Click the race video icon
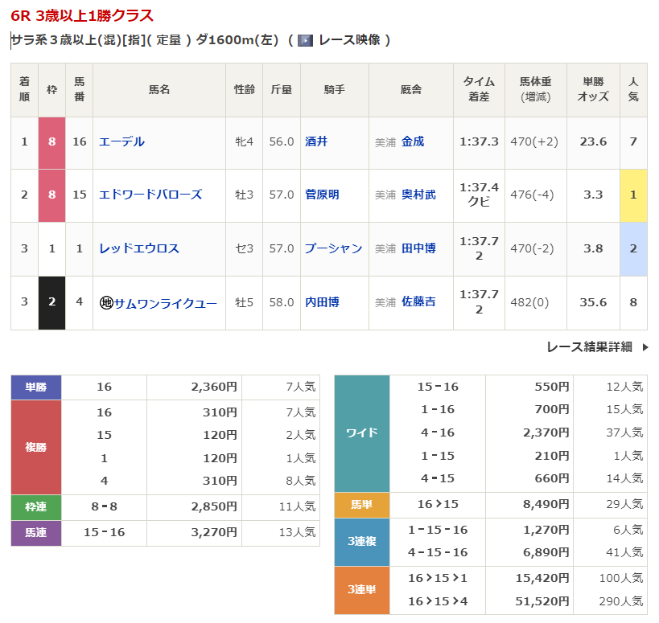 click(x=305, y=40)
